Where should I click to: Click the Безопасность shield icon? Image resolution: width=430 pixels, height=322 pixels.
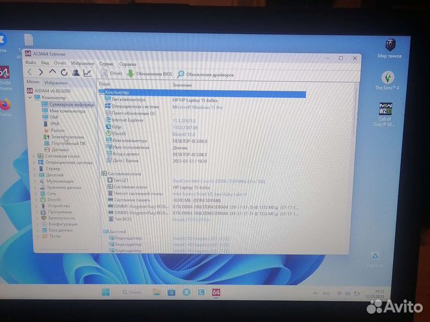click(44, 218)
